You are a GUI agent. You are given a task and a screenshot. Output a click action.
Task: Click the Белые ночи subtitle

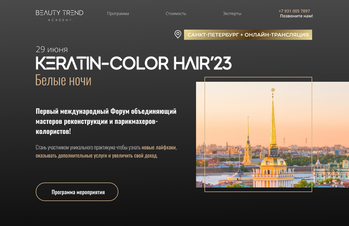tap(63, 80)
